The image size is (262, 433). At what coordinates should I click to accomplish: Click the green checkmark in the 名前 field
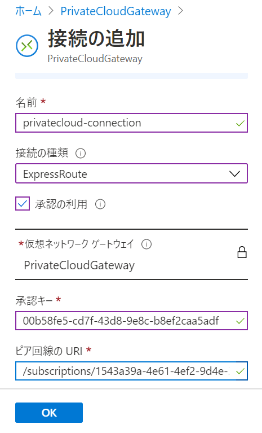[x=240, y=123]
